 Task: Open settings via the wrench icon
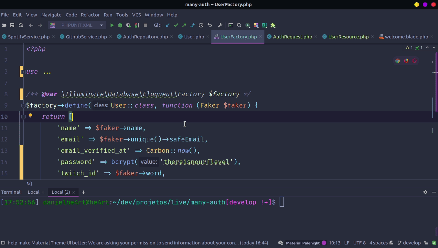220,25
